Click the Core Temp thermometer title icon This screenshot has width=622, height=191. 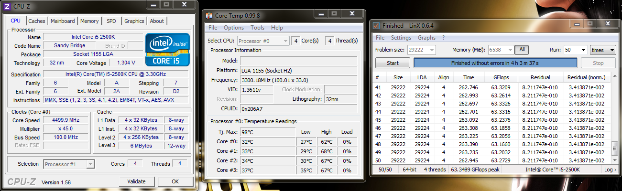pyautogui.click(x=208, y=16)
